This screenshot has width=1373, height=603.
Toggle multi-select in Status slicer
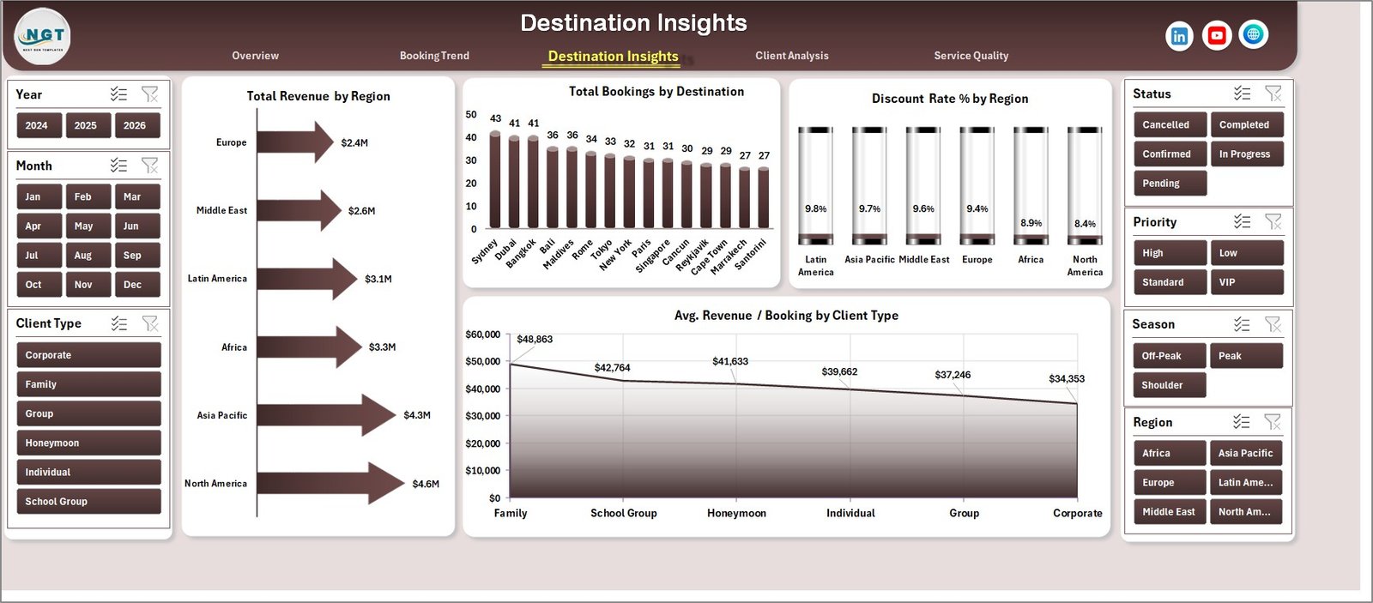[x=1242, y=93]
